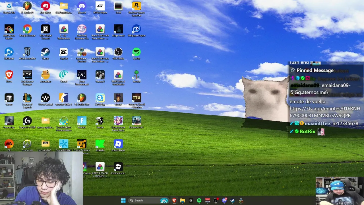Open the HoYoPlay shortcut
The image size is (364, 205).
tap(100, 100)
